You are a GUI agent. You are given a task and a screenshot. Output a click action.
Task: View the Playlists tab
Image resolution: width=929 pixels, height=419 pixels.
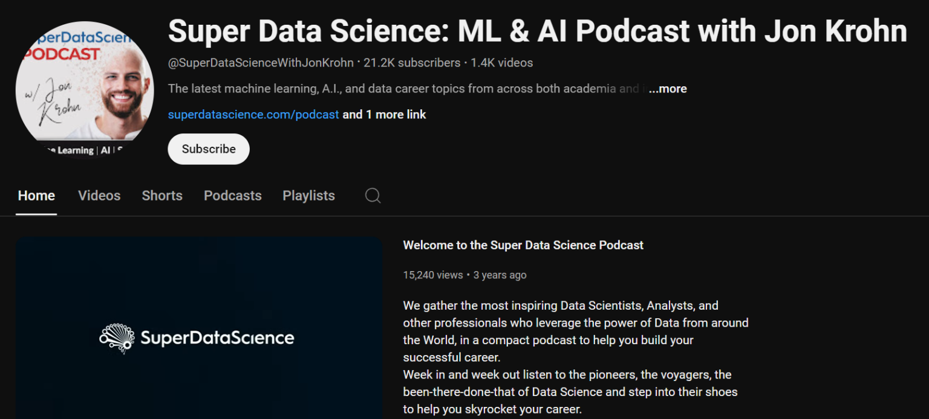click(308, 195)
